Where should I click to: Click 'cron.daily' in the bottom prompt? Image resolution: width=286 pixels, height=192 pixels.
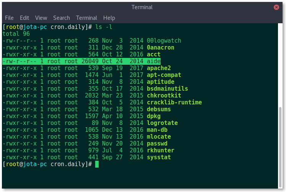tap(68, 164)
